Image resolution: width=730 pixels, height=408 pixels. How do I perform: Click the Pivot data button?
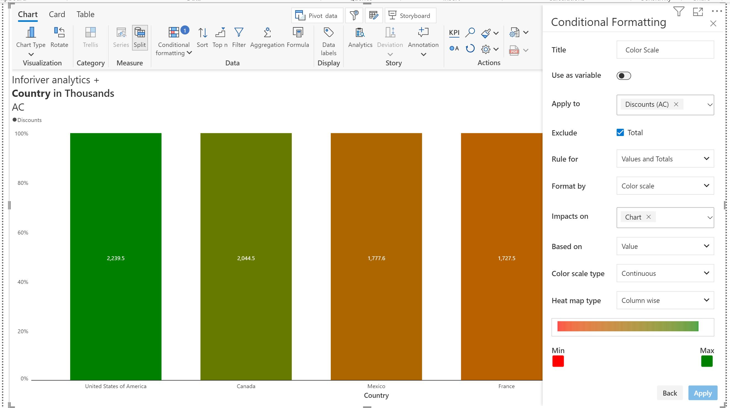coord(317,15)
